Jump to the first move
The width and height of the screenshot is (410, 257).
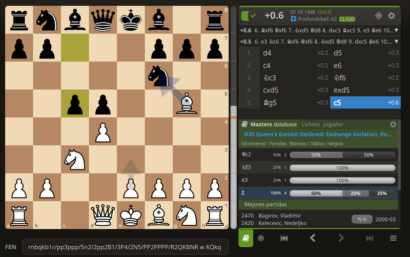click(x=284, y=238)
